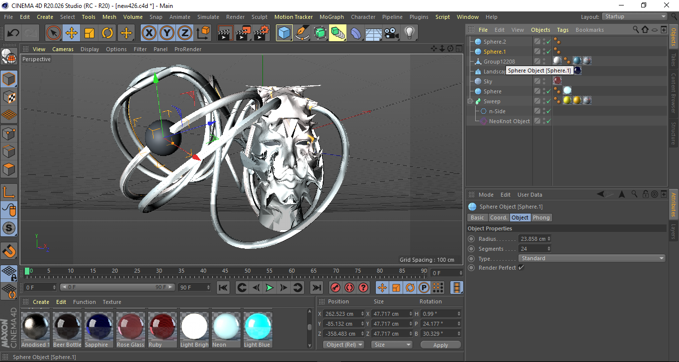Collapse the Sweep object tree
The height and width of the screenshot is (362, 679).
click(x=470, y=101)
